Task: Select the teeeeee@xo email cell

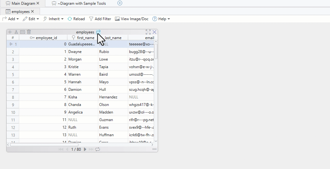Action: pyautogui.click(x=141, y=44)
